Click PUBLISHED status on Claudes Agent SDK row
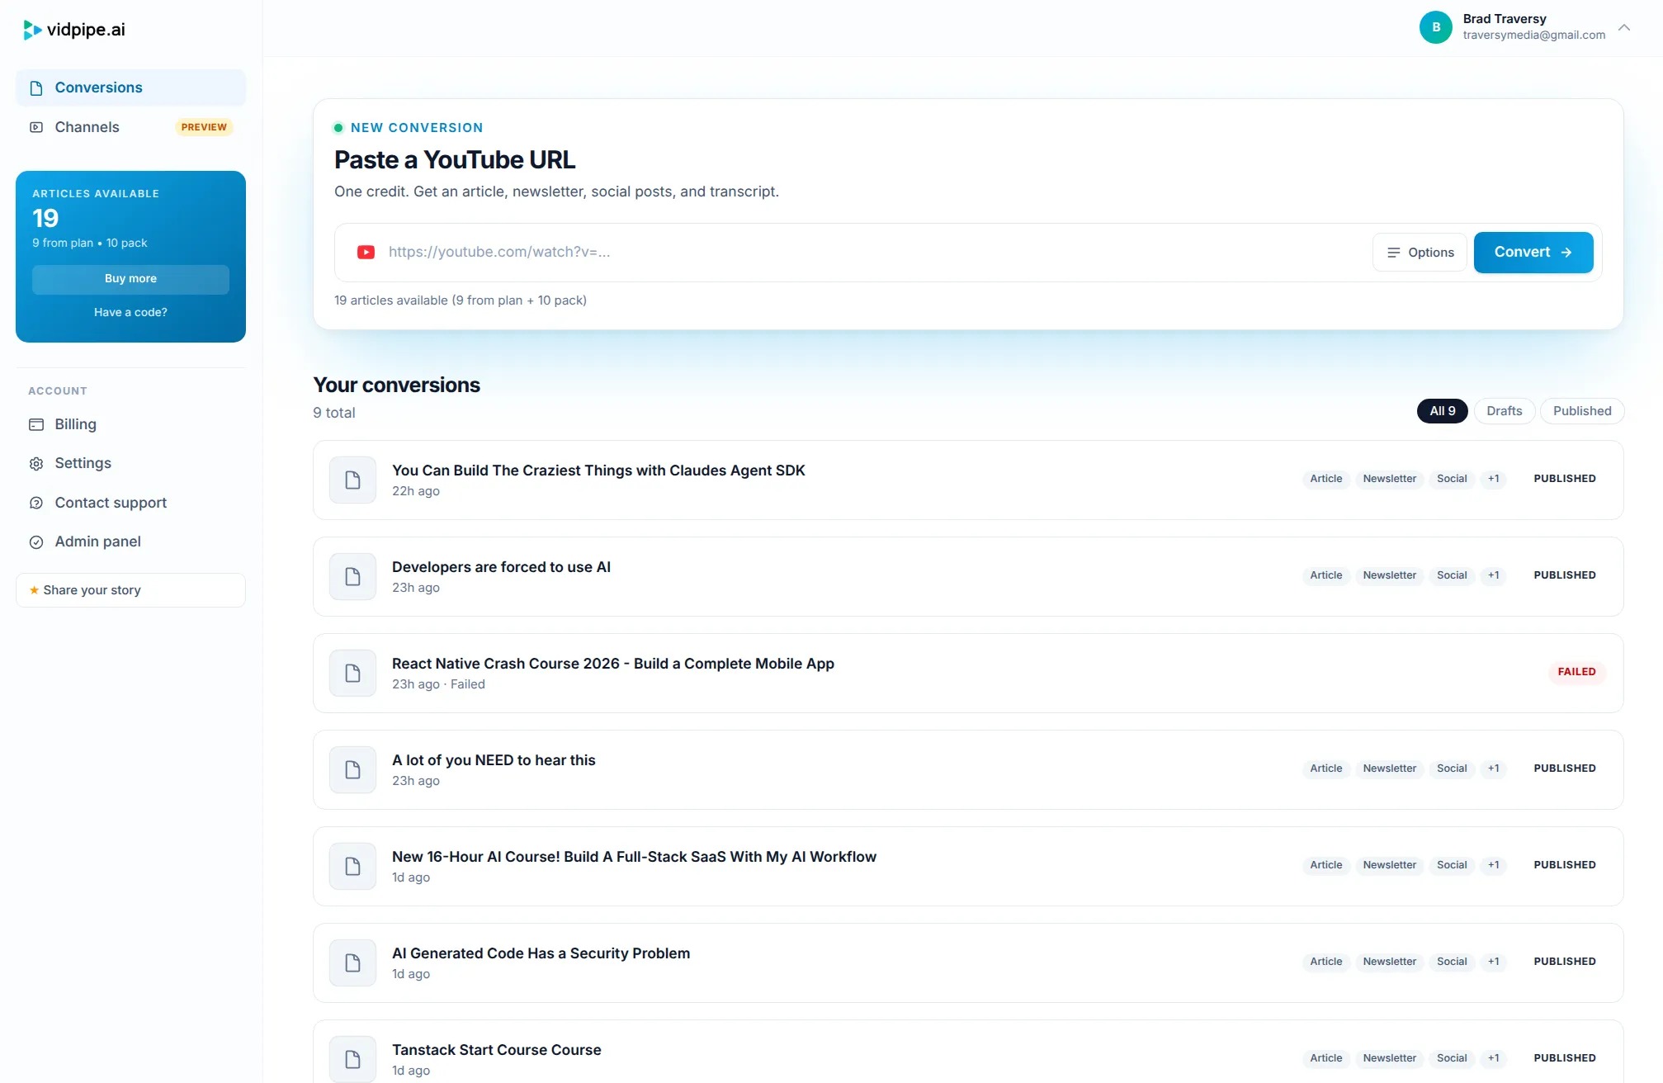Image resolution: width=1663 pixels, height=1083 pixels. pos(1564,479)
